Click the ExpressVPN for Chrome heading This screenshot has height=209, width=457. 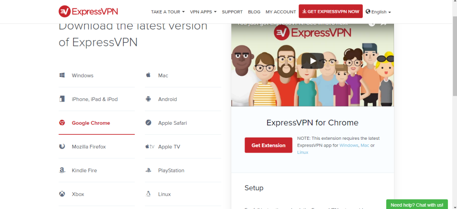click(313, 122)
